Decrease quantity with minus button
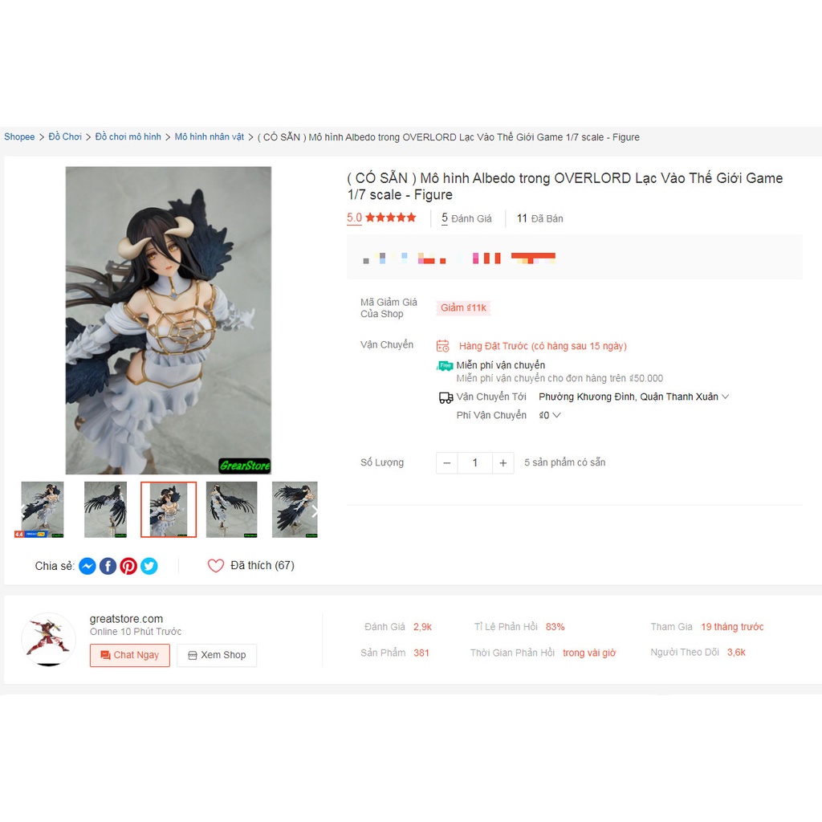The width and height of the screenshot is (822, 822). click(x=447, y=463)
